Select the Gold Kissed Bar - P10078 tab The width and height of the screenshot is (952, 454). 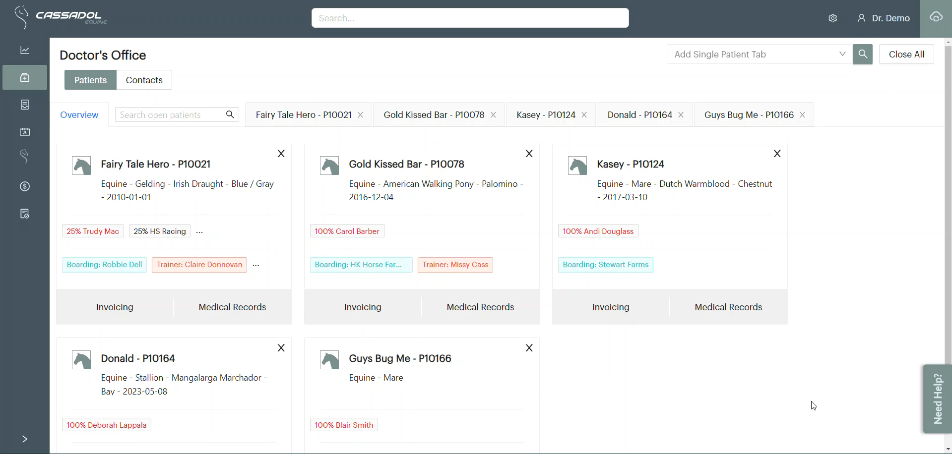[434, 115]
